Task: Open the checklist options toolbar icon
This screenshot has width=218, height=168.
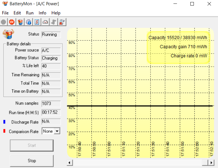Action: click(x=37, y=22)
